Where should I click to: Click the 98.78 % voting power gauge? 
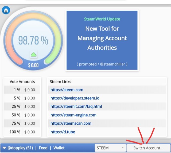(x=33, y=40)
